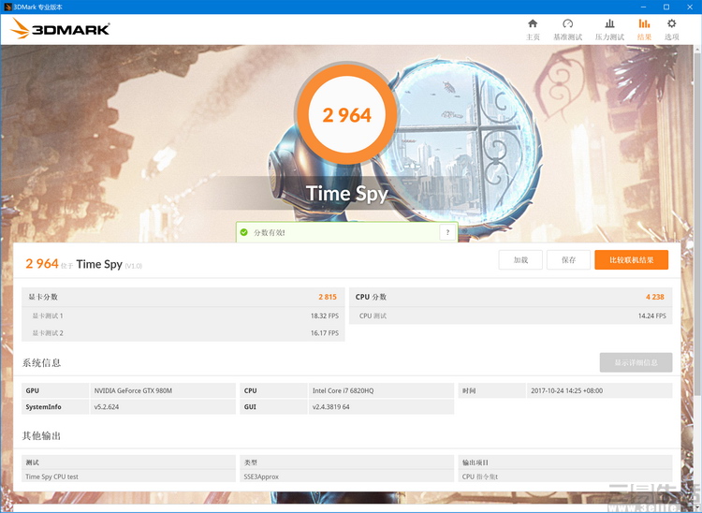The height and width of the screenshot is (513, 702).
Task: Click the SSE3Approx type value
Action: pos(261,476)
